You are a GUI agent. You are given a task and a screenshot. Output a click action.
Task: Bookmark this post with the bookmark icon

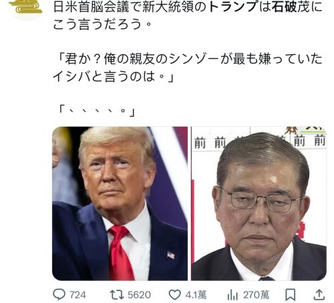(x=291, y=295)
